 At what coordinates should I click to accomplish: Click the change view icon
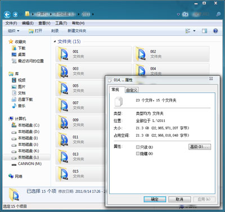[188, 31]
